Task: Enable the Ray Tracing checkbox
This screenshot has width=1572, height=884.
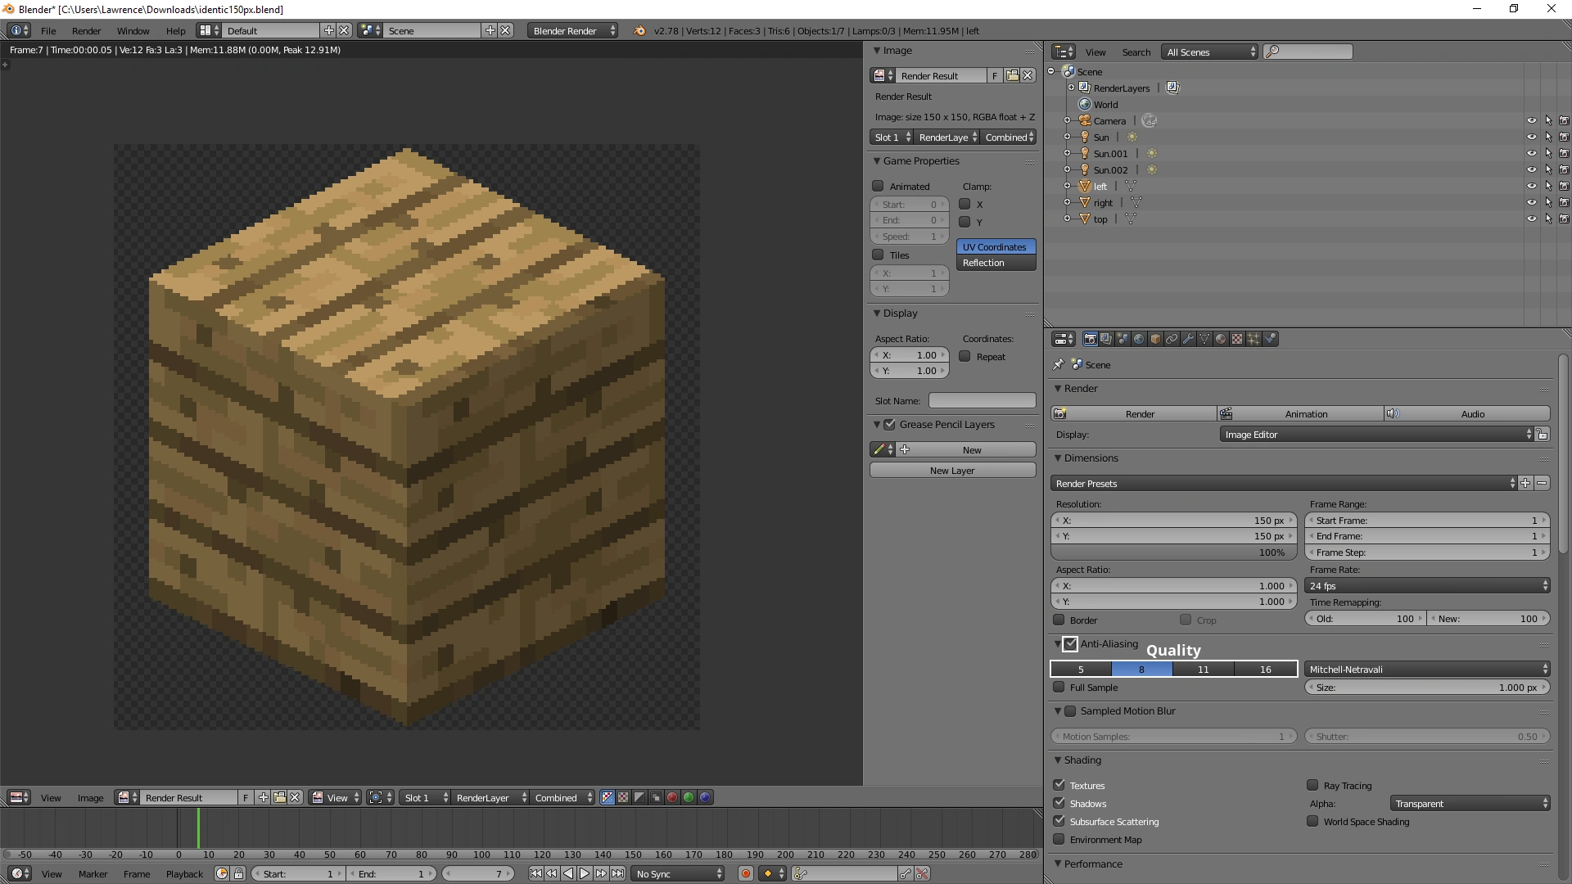Action: [1313, 785]
